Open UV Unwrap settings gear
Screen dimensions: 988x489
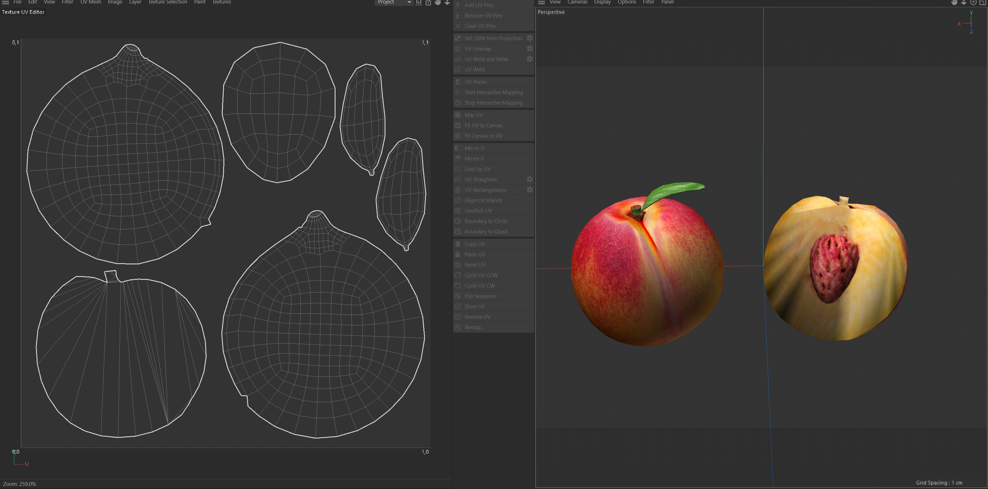pyautogui.click(x=529, y=49)
